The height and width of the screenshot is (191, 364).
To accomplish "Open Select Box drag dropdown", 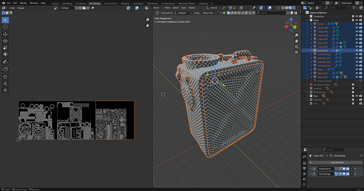I will click(209, 13).
